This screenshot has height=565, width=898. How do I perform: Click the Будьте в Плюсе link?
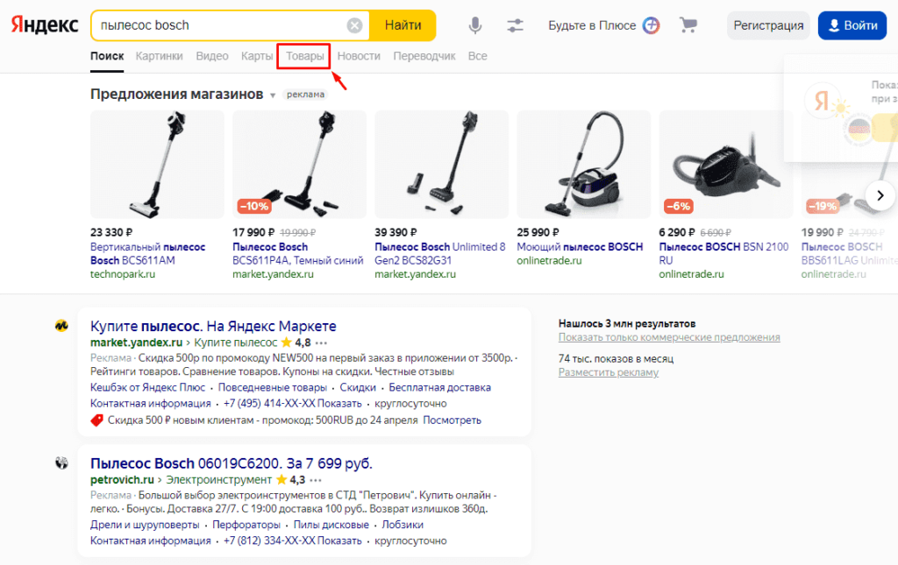tap(592, 25)
